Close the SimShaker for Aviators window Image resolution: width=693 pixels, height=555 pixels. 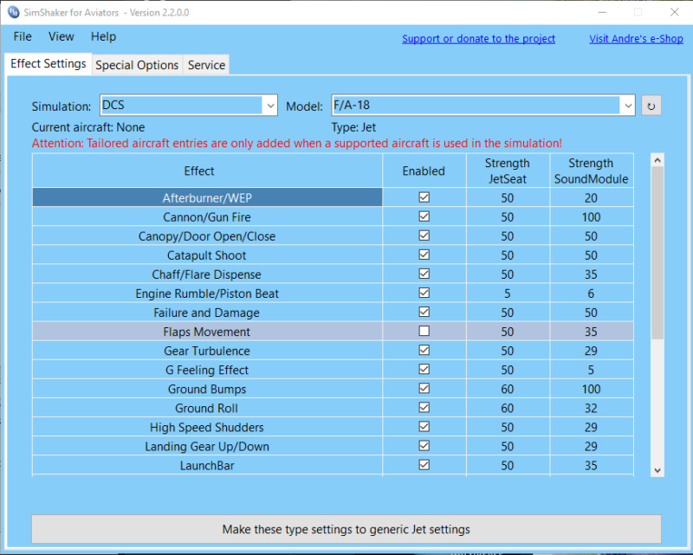point(675,12)
